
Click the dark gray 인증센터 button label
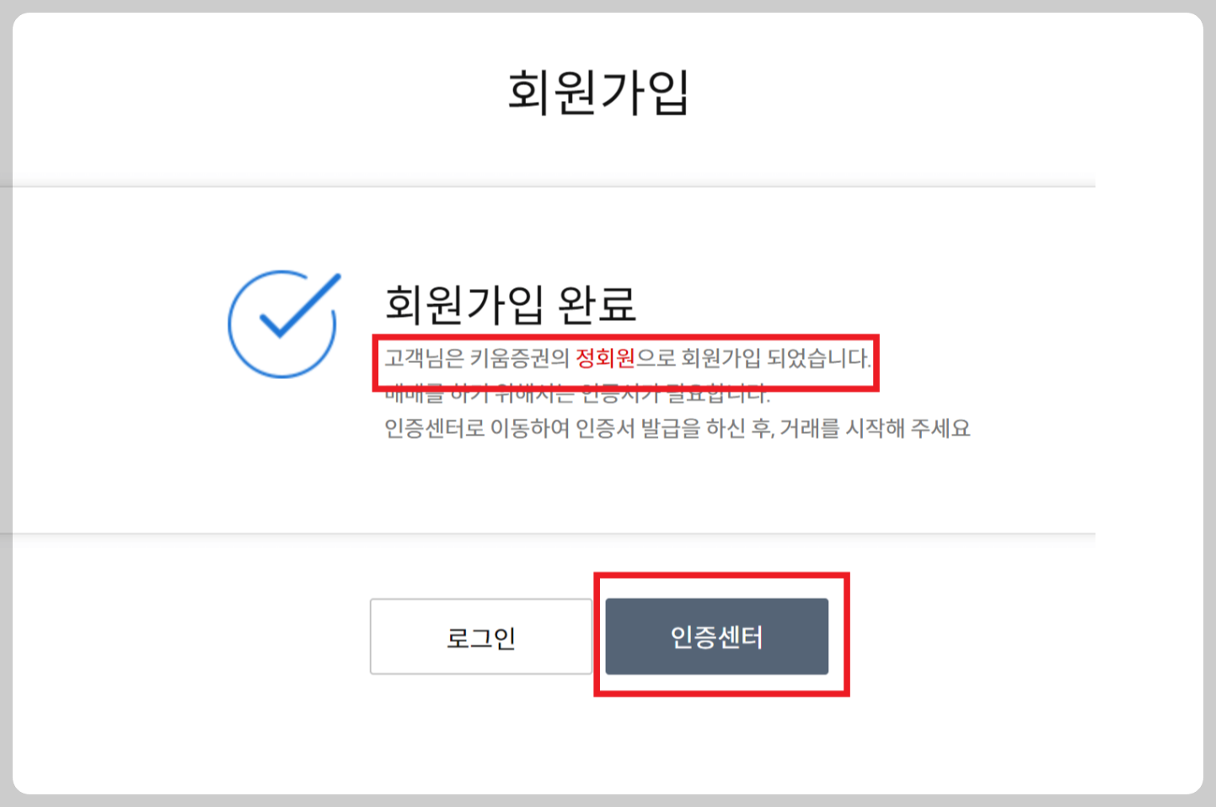click(717, 637)
